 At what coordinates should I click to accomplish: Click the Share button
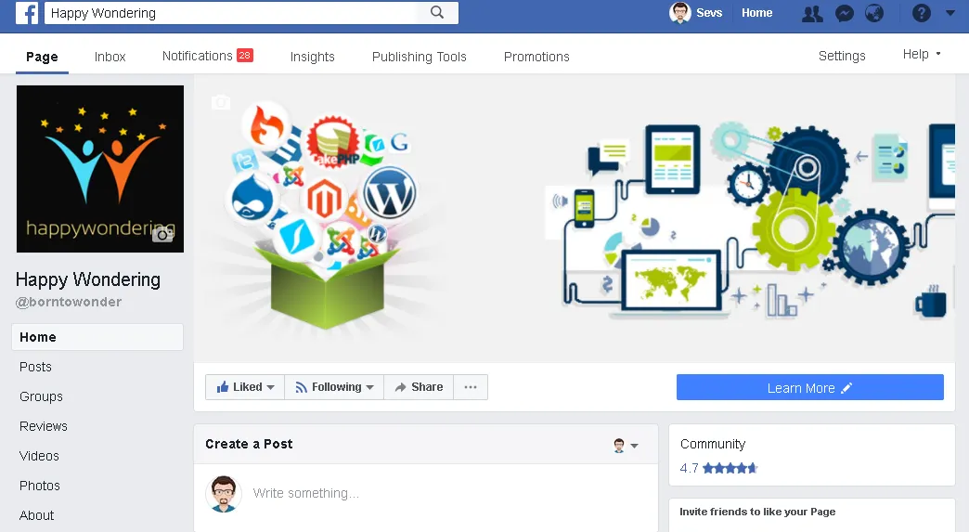[x=419, y=387]
